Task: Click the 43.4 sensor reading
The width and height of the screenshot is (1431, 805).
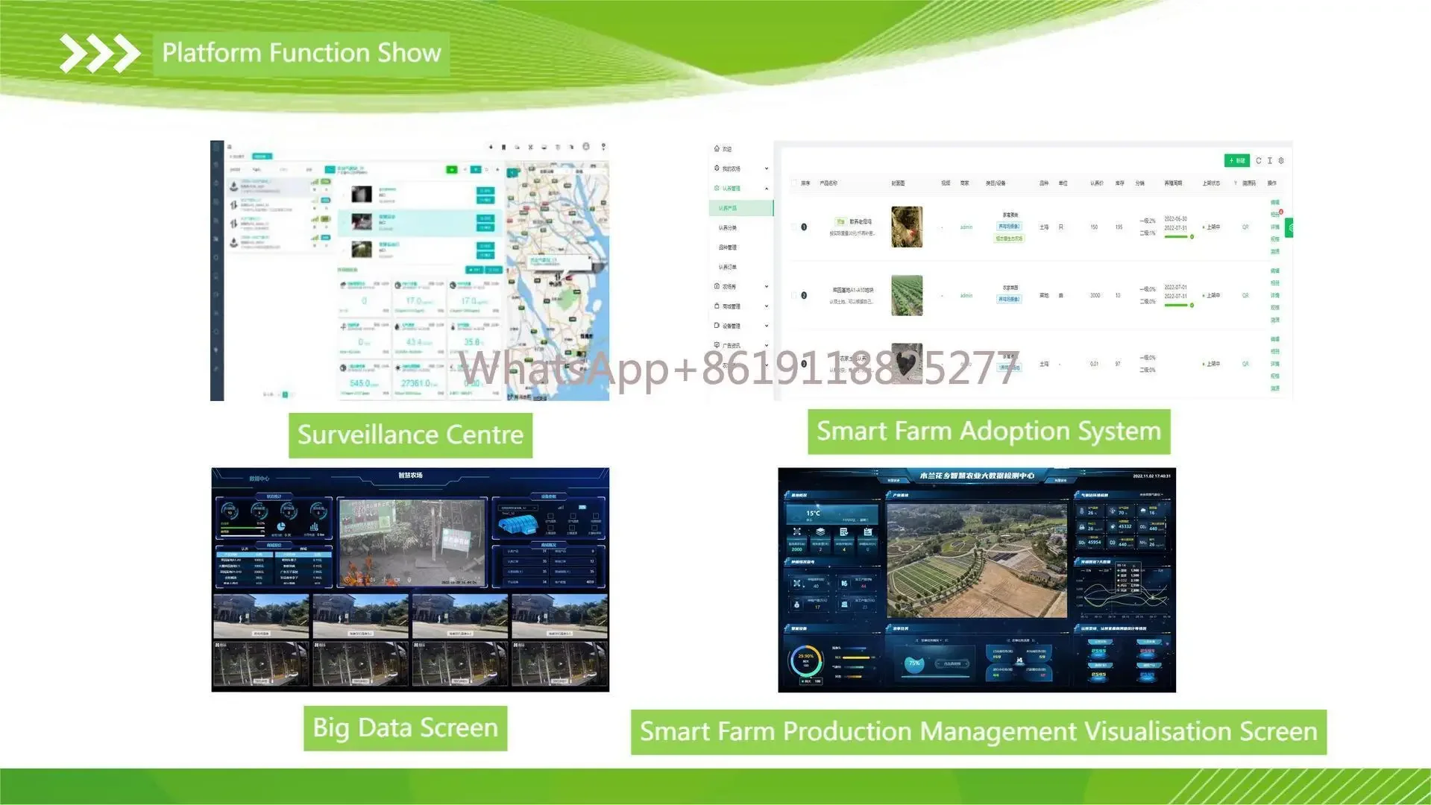Action: [x=415, y=342]
